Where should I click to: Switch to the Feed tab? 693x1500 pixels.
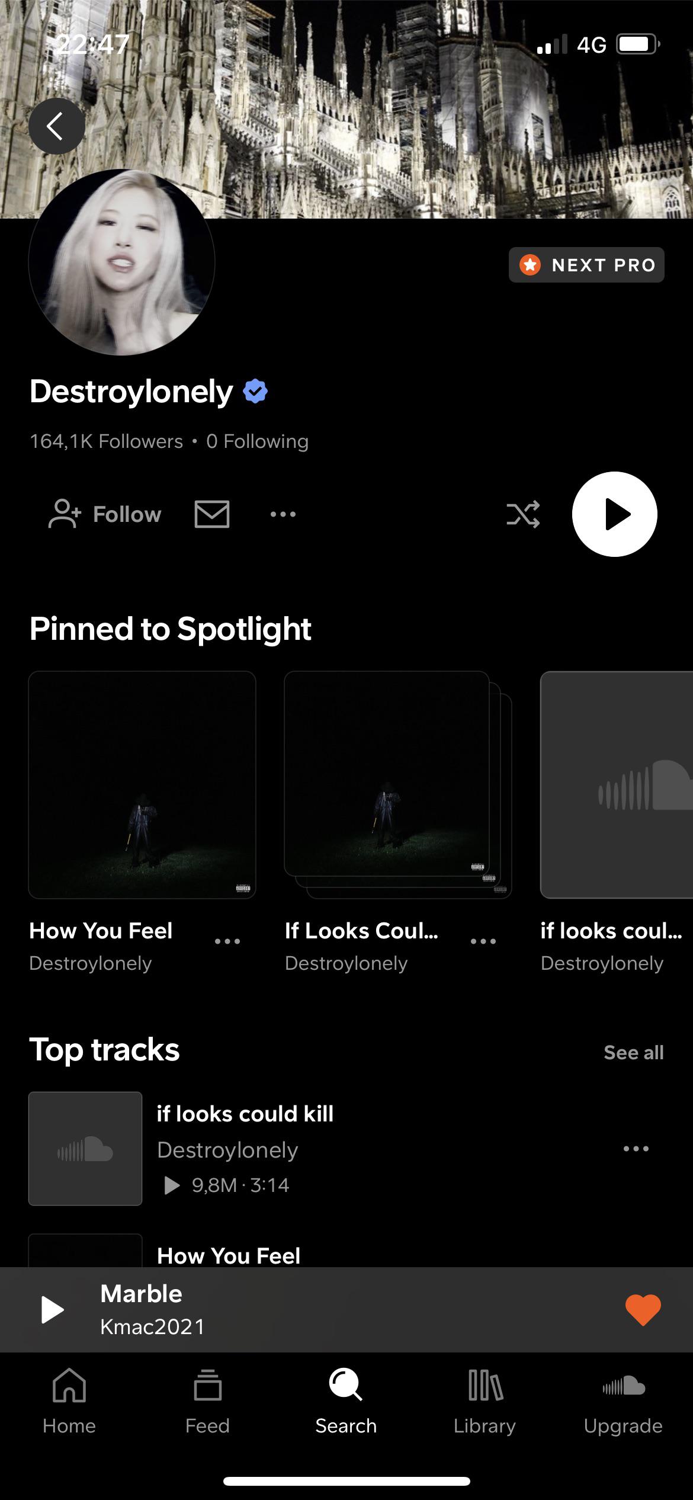tap(207, 1400)
